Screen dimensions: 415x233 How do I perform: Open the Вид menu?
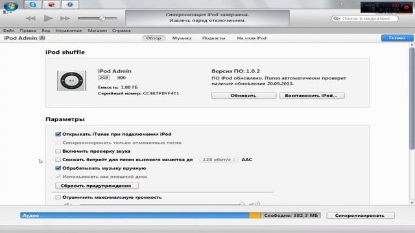[46, 30]
